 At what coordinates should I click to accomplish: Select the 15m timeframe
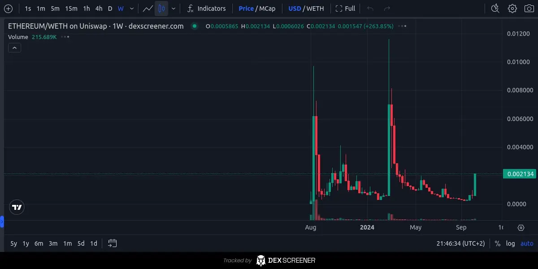point(71,9)
